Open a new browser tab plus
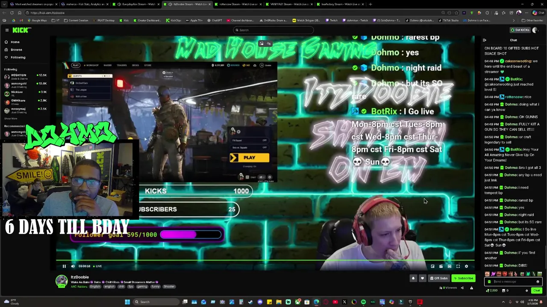The height and width of the screenshot is (307, 547). coord(371,4)
